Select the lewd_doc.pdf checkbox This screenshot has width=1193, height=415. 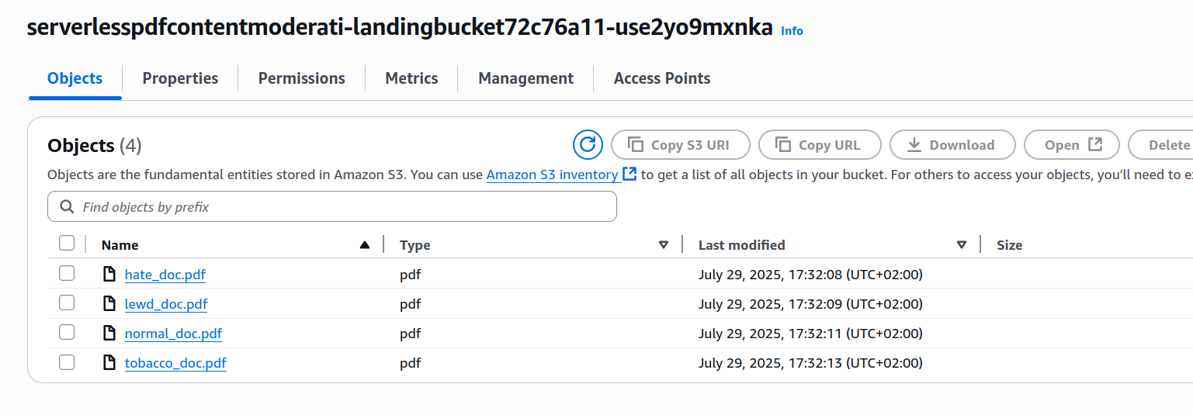(67, 303)
